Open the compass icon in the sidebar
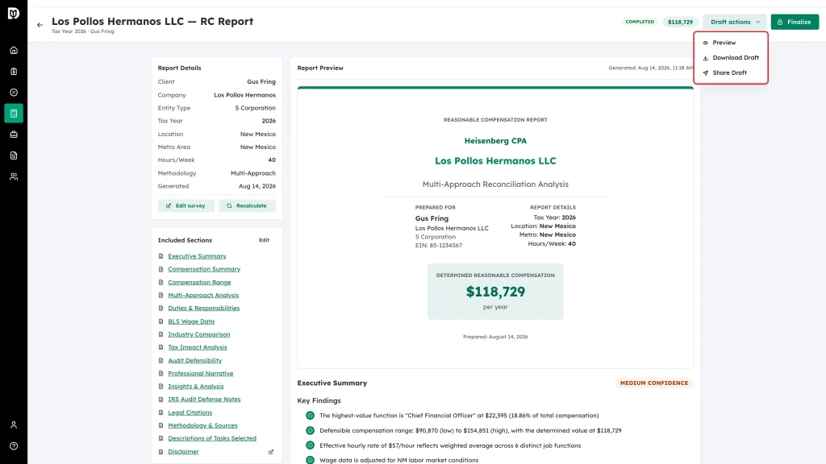The width and height of the screenshot is (826, 464). click(x=14, y=93)
